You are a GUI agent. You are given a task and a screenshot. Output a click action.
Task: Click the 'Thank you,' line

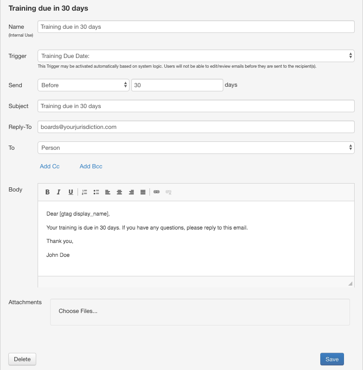pyautogui.click(x=60, y=241)
